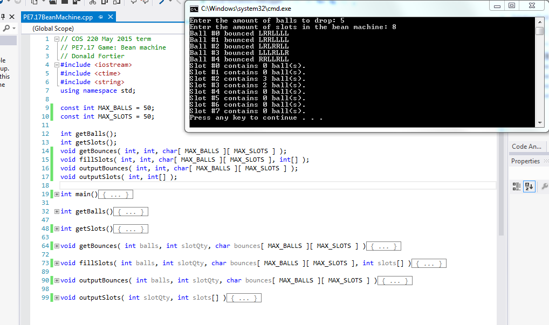Expand the outputSlots definition at line 99
The height and width of the screenshot is (325, 549).
tap(57, 298)
